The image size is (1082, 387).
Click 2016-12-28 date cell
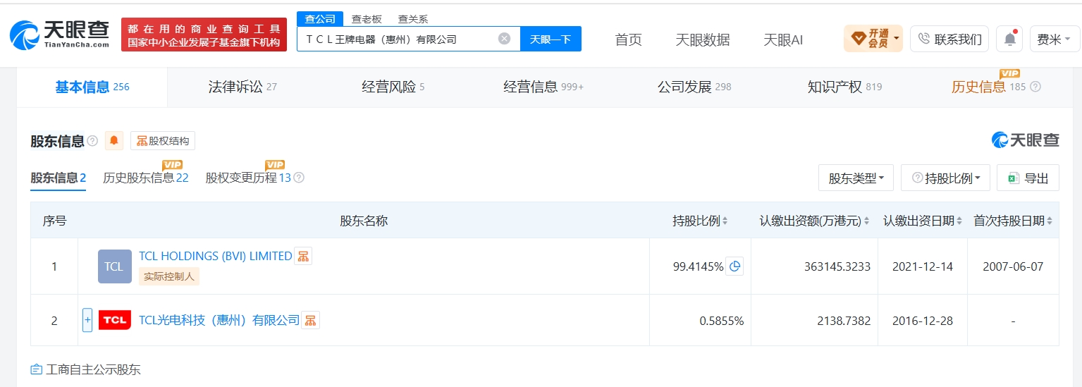(922, 320)
